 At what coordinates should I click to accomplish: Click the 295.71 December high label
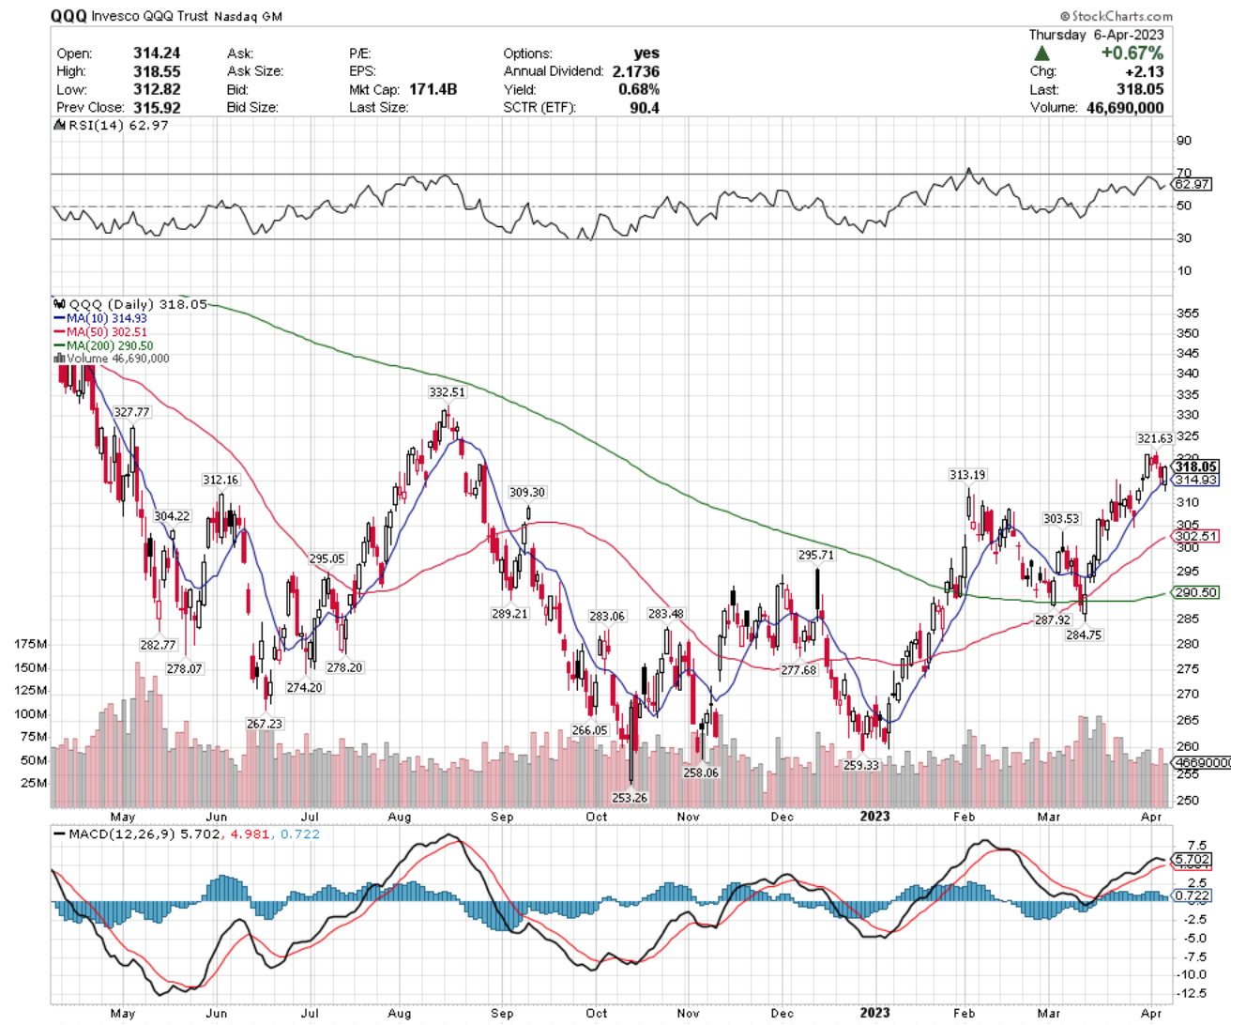[816, 555]
